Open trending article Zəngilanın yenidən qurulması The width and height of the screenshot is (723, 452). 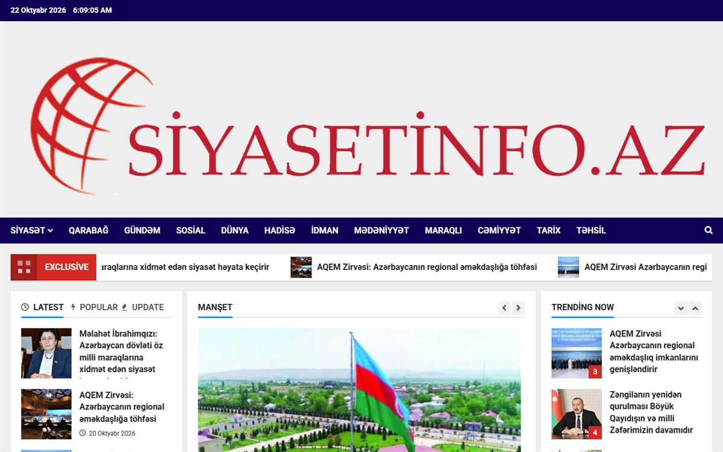pos(651,412)
